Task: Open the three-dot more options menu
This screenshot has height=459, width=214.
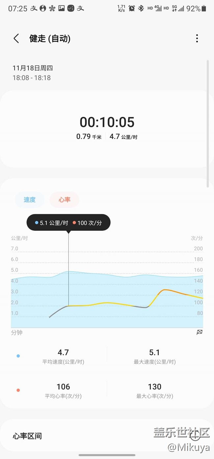Action: coord(197,39)
